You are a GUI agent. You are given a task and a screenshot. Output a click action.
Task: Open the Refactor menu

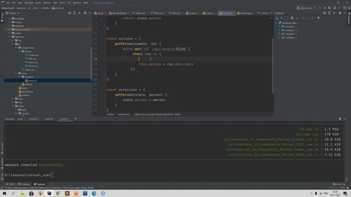[x=47, y=3]
